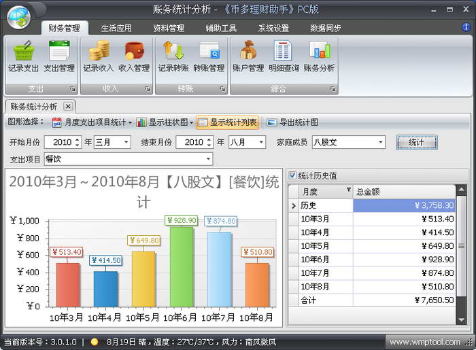The image size is (476, 350).
Task: Click the red 10年3月 bar
Action: point(68,285)
